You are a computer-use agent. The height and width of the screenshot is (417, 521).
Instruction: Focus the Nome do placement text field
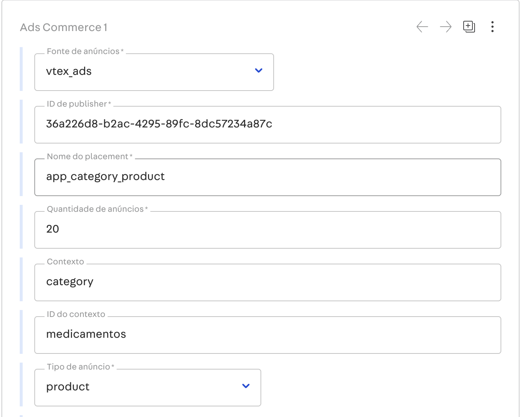click(267, 177)
